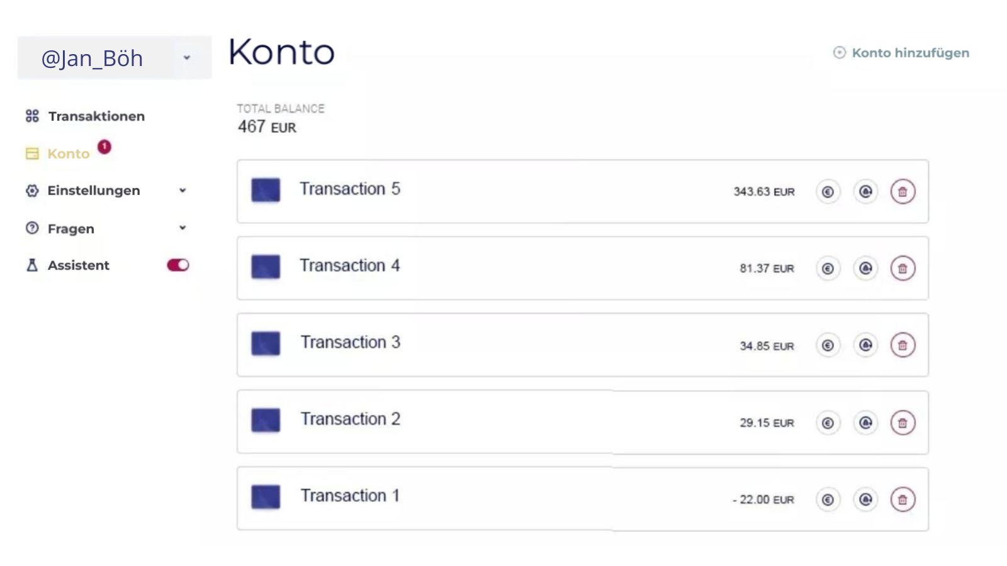Click the euro icon for Transaction 5
This screenshot has height=566, width=1007.
coord(828,192)
